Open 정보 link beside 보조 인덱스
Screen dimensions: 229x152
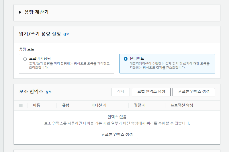[48, 92]
